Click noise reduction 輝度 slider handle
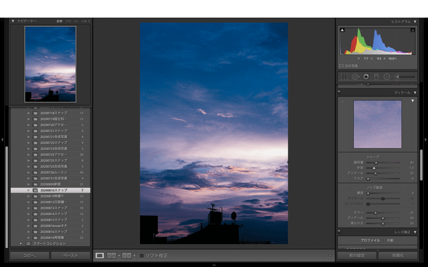Viewport: 428px width, 267px height. coord(368,193)
